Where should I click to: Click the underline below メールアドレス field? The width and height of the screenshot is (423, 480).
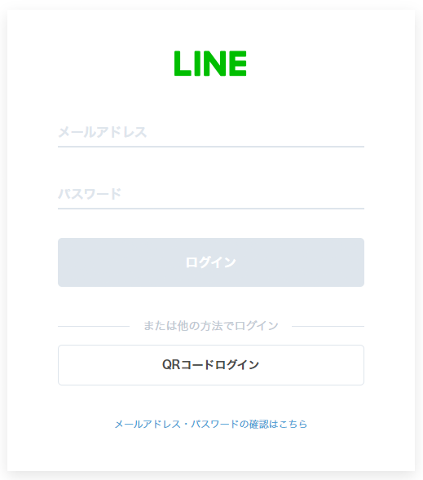coord(211,147)
